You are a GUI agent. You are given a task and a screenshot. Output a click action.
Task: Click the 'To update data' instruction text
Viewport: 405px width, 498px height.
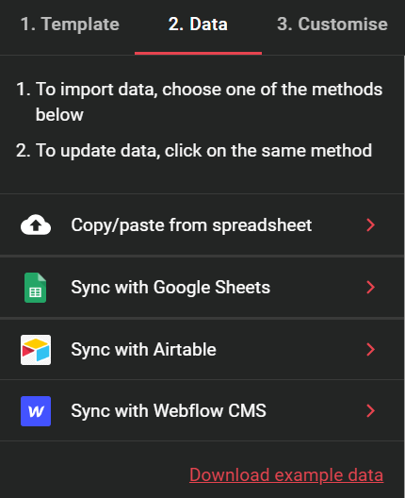[194, 151]
